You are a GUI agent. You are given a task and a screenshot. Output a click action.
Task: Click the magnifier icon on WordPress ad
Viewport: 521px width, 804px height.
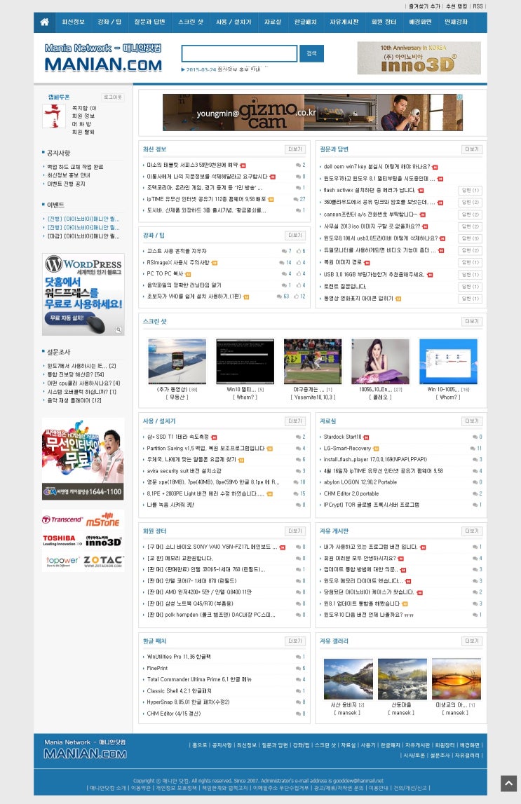(x=119, y=329)
